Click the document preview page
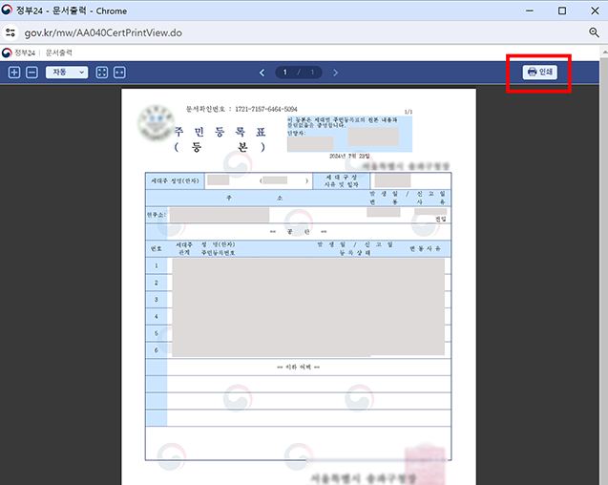 pos(299,286)
